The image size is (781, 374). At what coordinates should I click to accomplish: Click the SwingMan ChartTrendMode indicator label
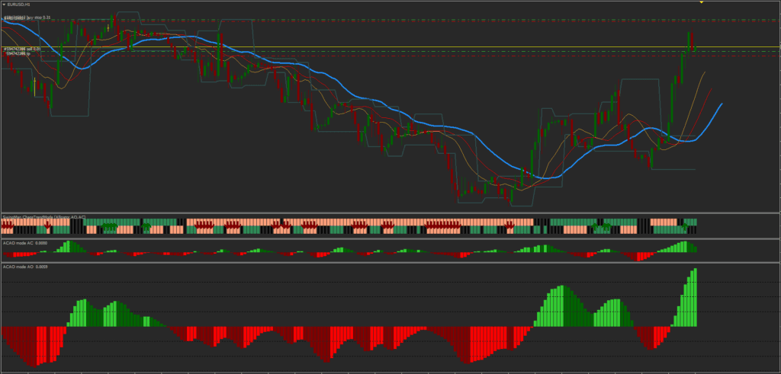pyautogui.click(x=43, y=217)
